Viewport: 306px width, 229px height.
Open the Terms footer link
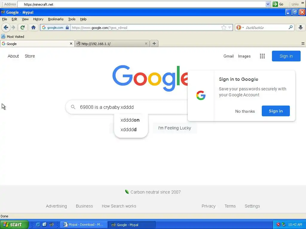pyautogui.click(x=230, y=206)
